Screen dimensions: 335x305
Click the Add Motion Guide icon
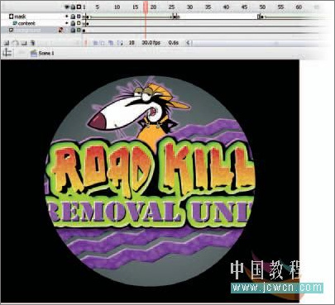[x=16, y=43]
